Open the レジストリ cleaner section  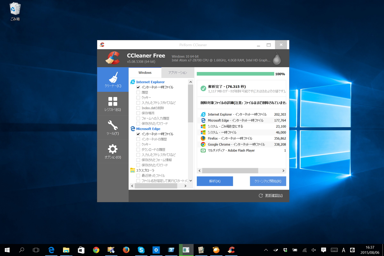[x=112, y=104]
